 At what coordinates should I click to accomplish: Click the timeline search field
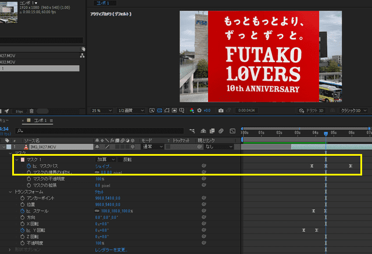[x=99, y=131]
